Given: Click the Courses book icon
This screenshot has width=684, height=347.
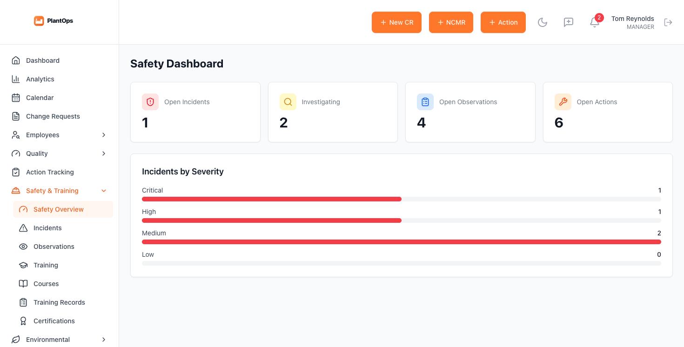Looking at the screenshot, I should (x=23, y=284).
